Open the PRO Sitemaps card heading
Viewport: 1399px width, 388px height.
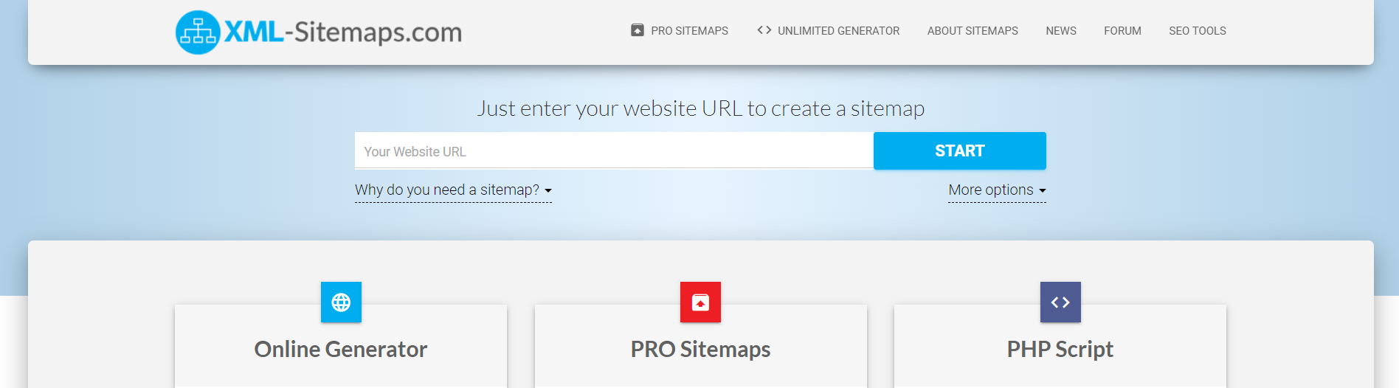pos(700,349)
